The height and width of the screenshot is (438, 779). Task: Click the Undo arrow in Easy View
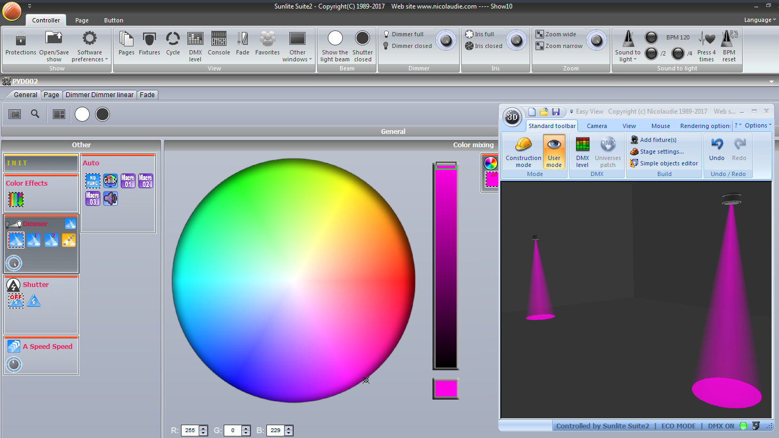click(717, 145)
